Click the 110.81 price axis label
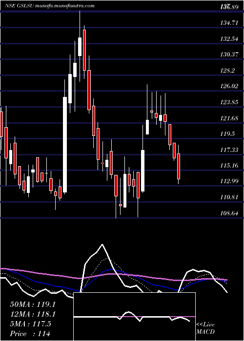Image resolution: width=244 pixels, height=341 pixels. click(x=229, y=197)
